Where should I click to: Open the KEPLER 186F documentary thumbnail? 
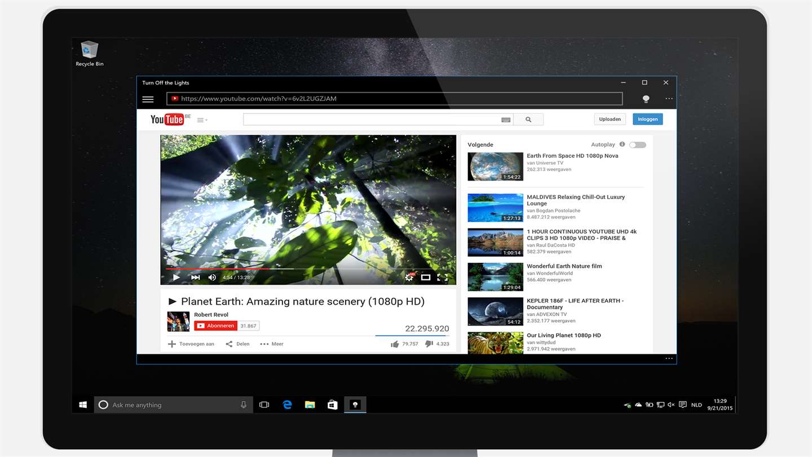click(x=496, y=311)
